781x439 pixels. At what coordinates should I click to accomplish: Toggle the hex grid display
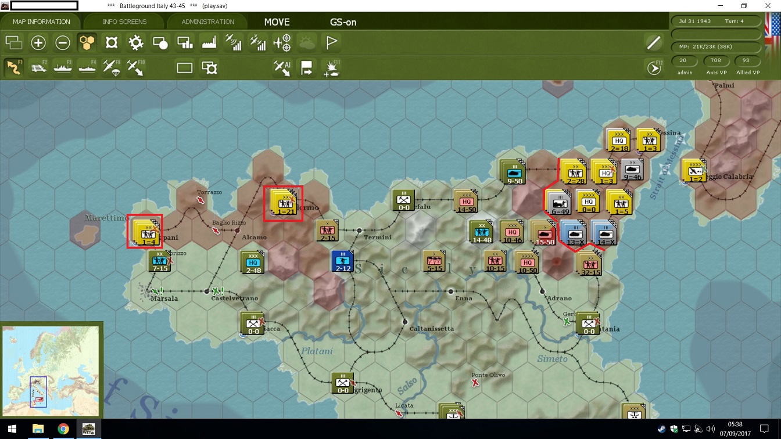tap(87, 42)
